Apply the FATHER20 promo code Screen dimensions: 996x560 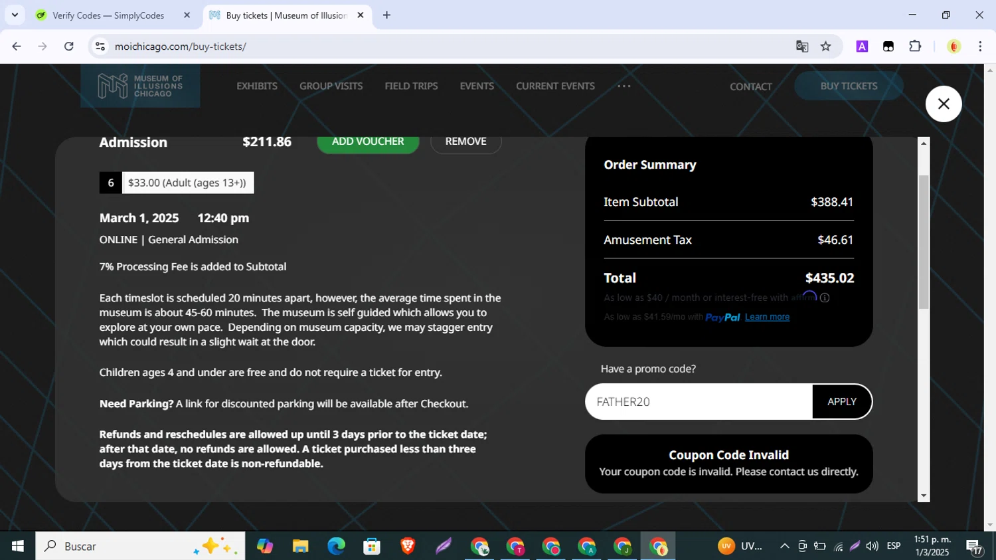(x=841, y=401)
